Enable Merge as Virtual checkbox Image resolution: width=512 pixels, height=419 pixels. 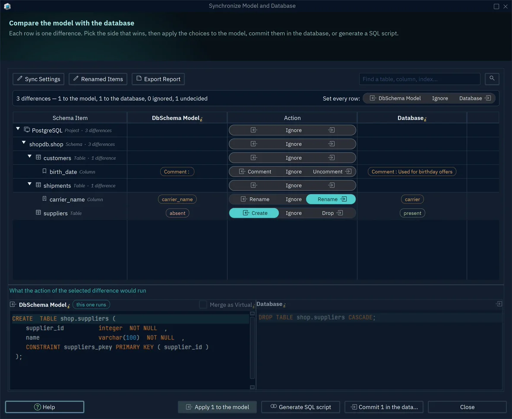click(x=203, y=305)
